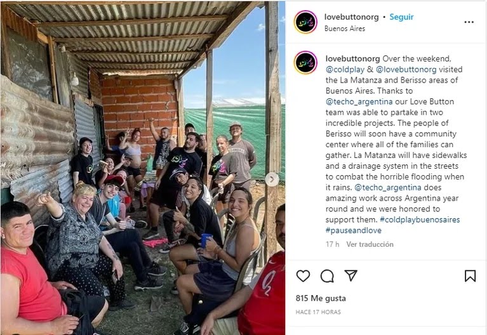Open the @lovebuttonorg mention in caption

point(406,70)
